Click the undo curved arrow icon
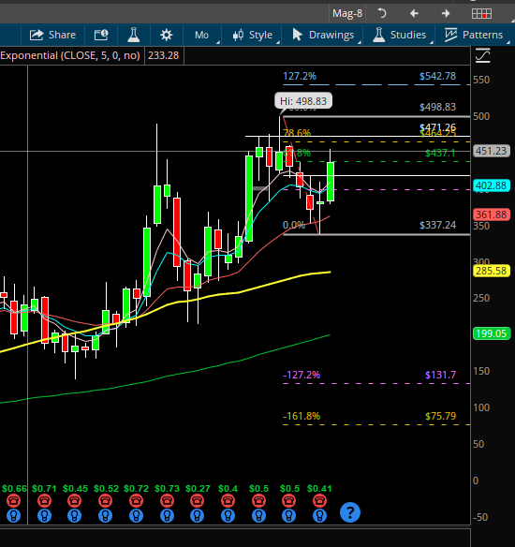 click(x=382, y=14)
